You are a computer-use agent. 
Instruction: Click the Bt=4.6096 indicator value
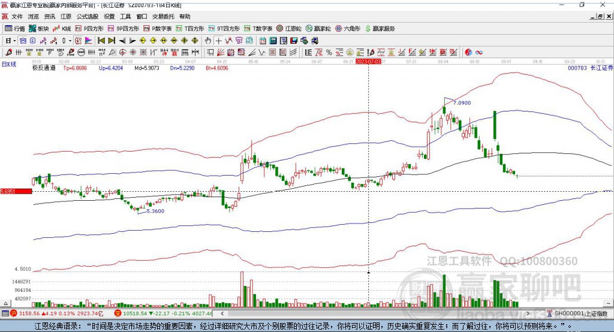click(217, 68)
